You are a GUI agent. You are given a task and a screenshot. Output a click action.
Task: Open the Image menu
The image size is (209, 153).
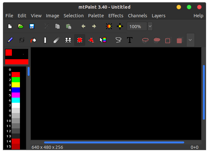pyautogui.click(x=52, y=16)
